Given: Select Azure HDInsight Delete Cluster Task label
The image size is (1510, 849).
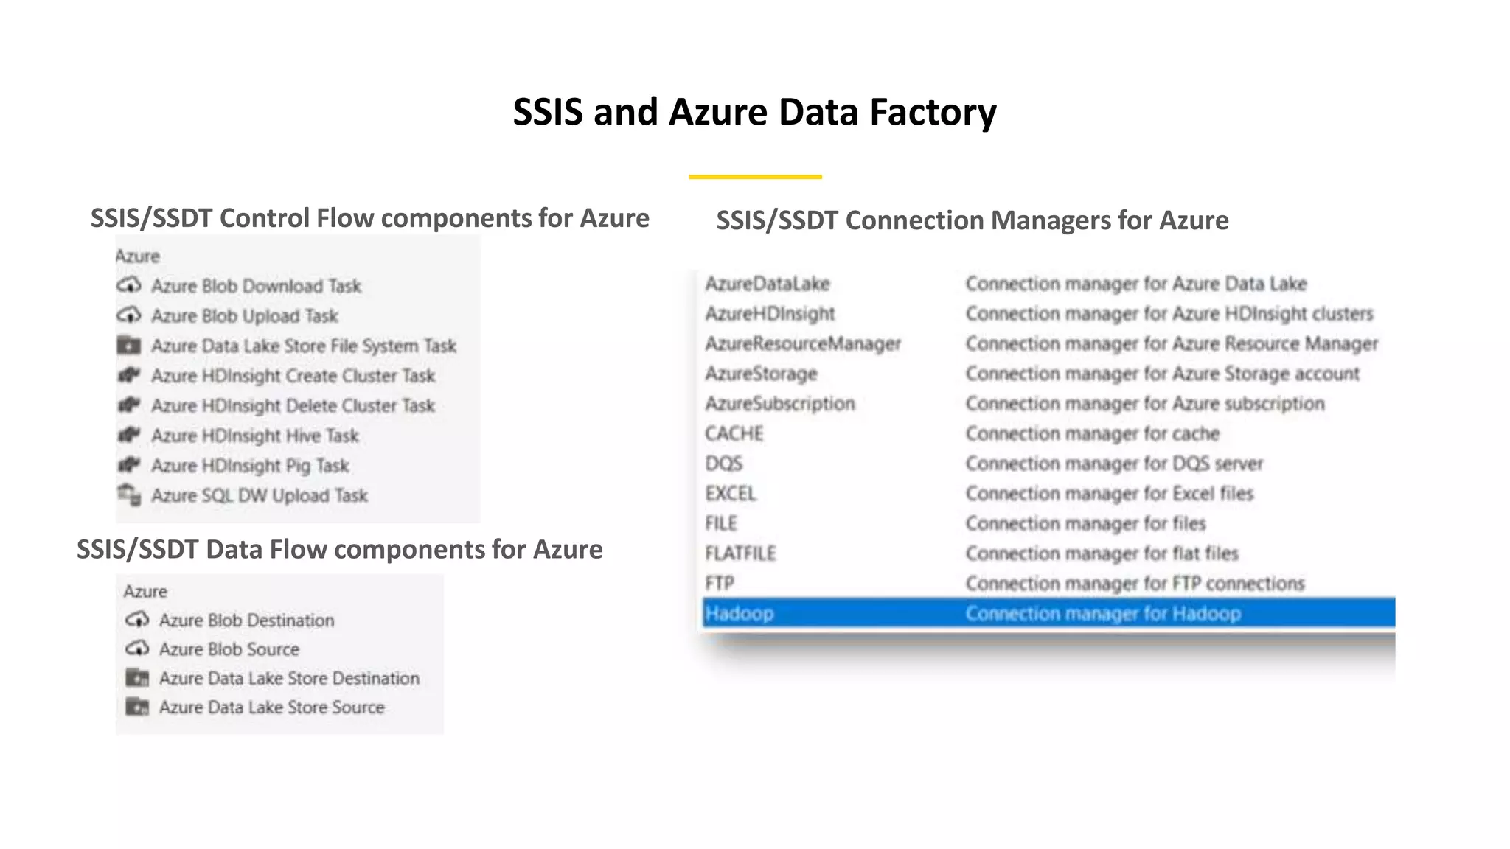Looking at the screenshot, I should [293, 406].
